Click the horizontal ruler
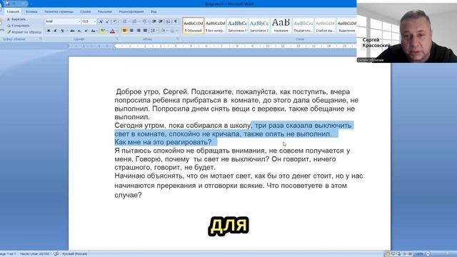This screenshot has height=257, width=457. 212,46
